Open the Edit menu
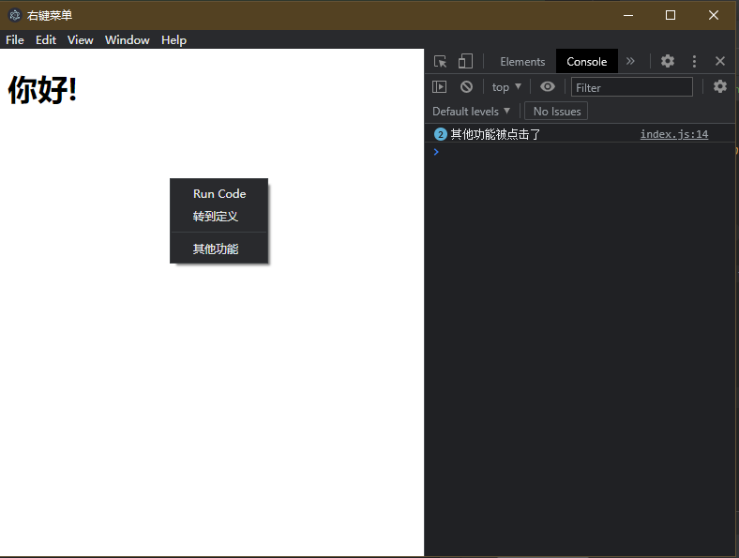Screen dimensions: 739x558 (x=46, y=40)
